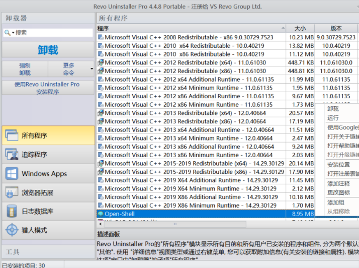Click icon of Visual C++ 2010 x64 Redistributable
This screenshot has width=359, height=268.
(101, 46)
